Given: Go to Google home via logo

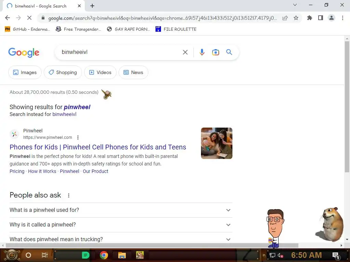Looking at the screenshot, I should point(24,53).
